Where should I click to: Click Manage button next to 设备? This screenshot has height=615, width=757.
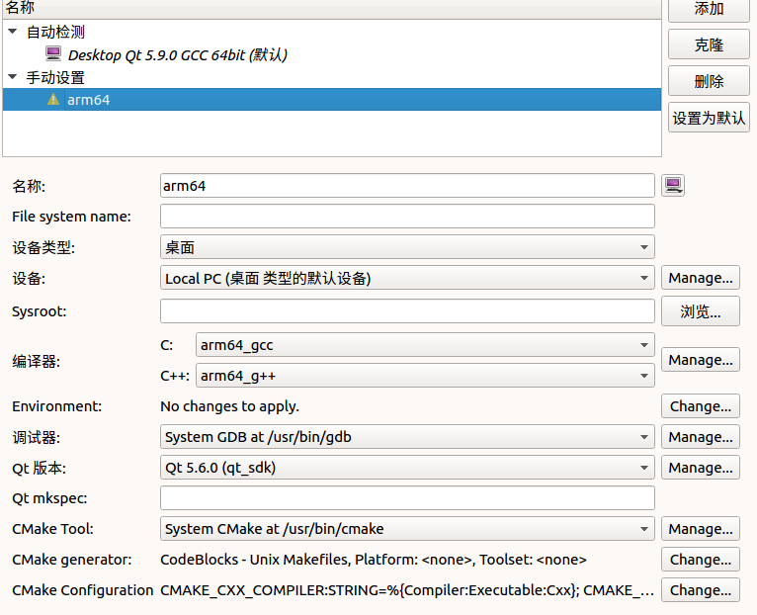(x=701, y=278)
